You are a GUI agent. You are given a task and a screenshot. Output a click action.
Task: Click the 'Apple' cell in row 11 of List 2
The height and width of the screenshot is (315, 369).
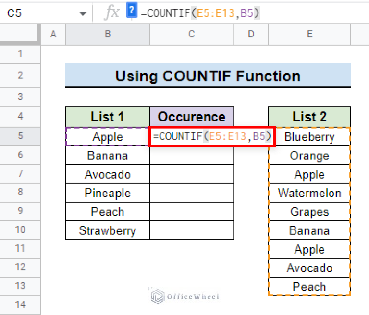coord(309,249)
